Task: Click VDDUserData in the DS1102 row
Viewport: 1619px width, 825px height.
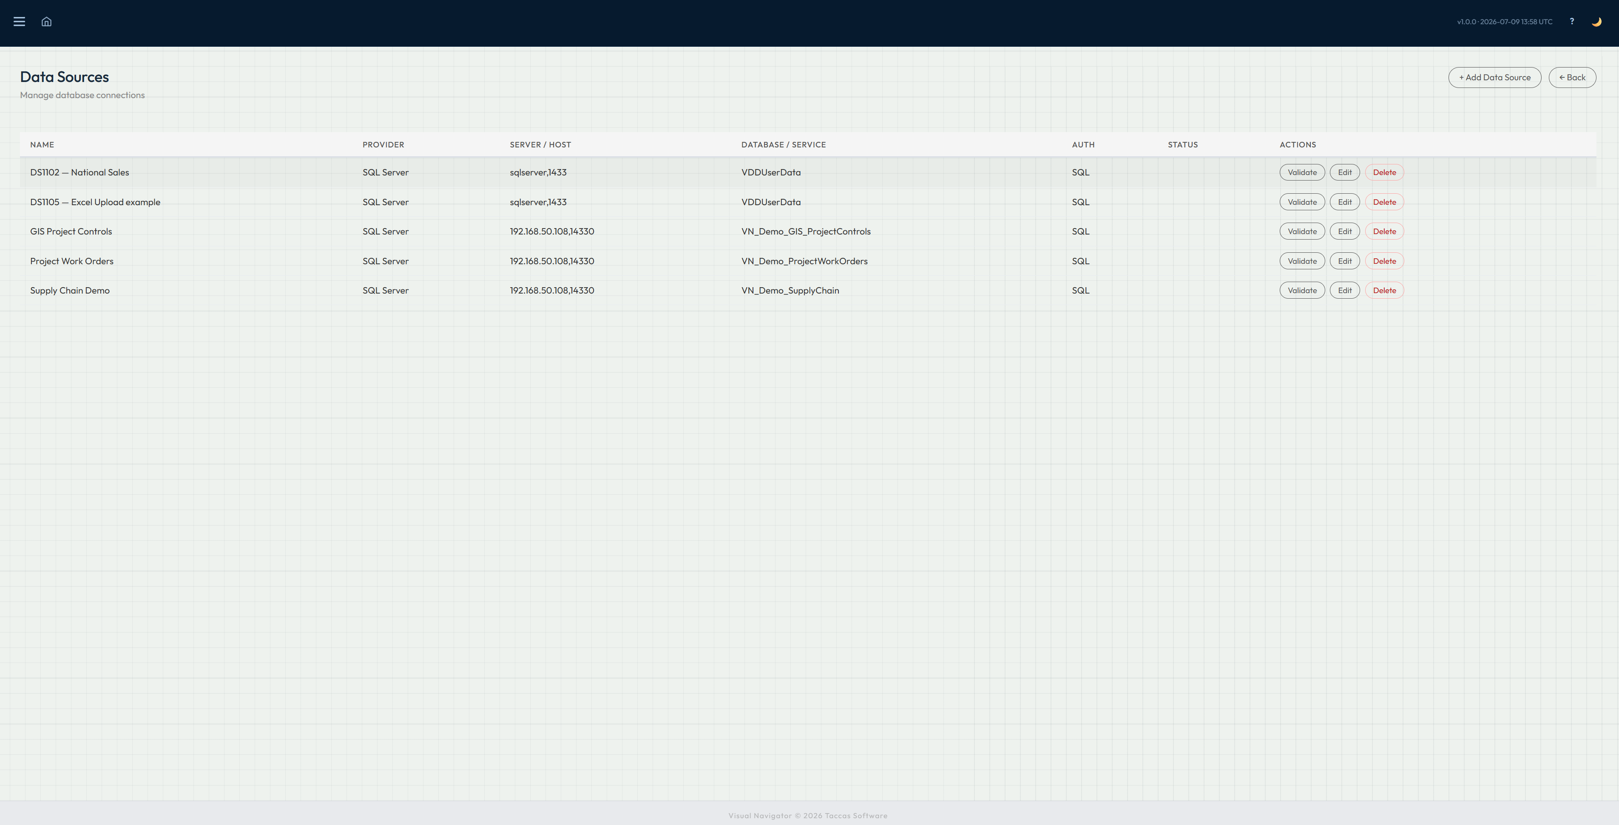Action: click(x=771, y=172)
